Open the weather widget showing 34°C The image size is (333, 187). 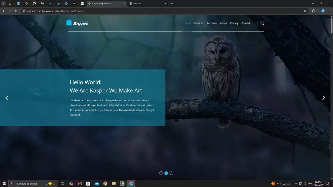tap(281, 184)
